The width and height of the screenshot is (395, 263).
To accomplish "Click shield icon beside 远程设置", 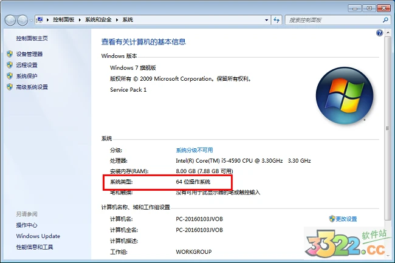I will coord(10,65).
